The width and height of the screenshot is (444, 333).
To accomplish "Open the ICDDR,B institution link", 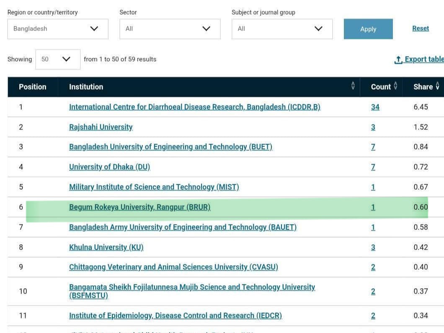I will (x=195, y=107).
